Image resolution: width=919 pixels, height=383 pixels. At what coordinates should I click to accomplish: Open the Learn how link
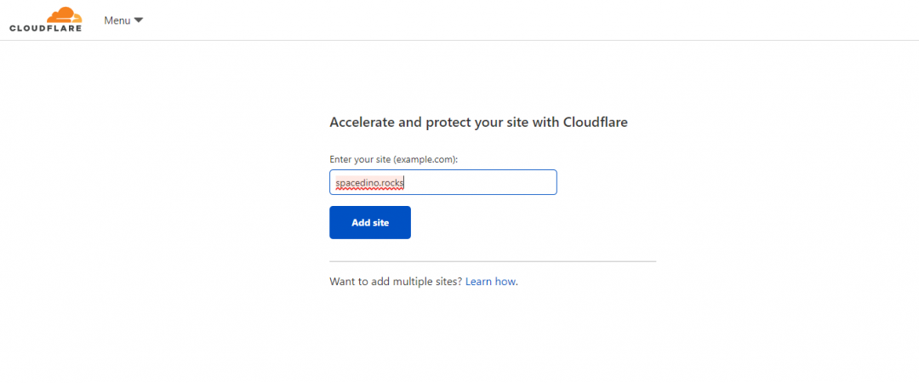click(x=490, y=281)
